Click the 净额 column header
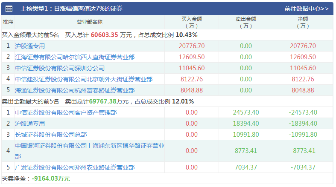The image size is (336, 187). tap(303, 22)
